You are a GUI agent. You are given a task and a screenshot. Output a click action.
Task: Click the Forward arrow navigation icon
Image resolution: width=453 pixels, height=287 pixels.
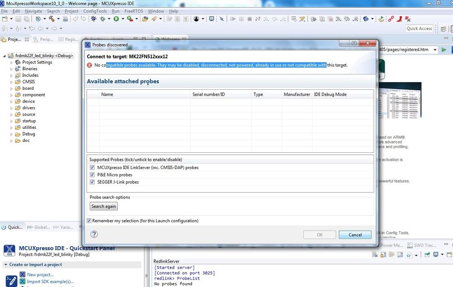click(x=54, y=28)
